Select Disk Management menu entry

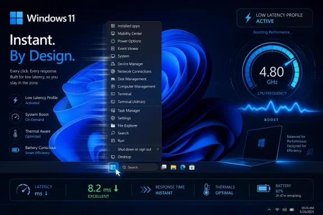[134, 79]
